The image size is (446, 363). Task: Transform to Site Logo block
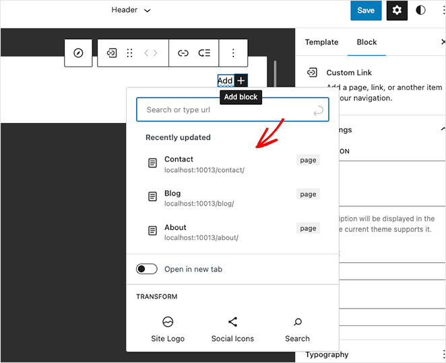[x=168, y=329]
